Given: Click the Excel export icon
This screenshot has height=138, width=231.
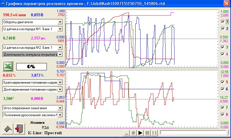Looking at the screenshot, I should point(8,66).
